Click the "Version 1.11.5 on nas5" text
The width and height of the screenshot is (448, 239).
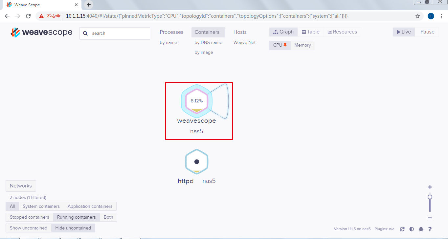pos(352,229)
